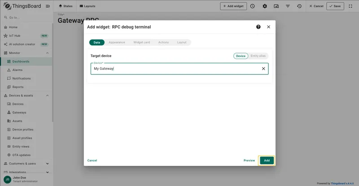
Task: Click the Device profiles icon
Action: [9, 130]
